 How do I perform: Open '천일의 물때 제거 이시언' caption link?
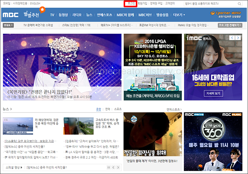click(152, 161)
